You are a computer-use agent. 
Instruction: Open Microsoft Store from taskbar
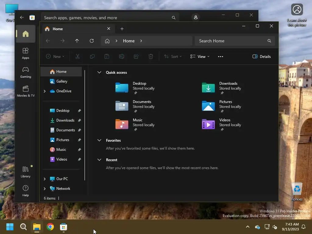tap(63, 227)
